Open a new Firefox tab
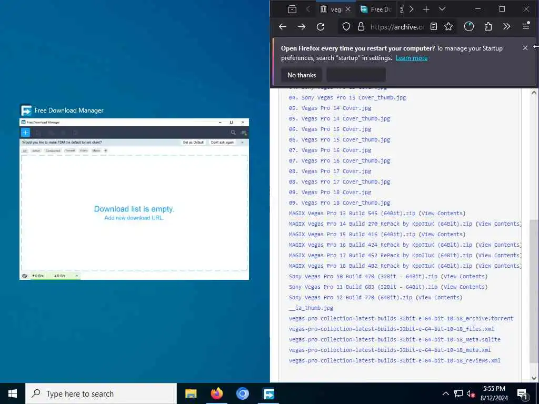 point(426,9)
